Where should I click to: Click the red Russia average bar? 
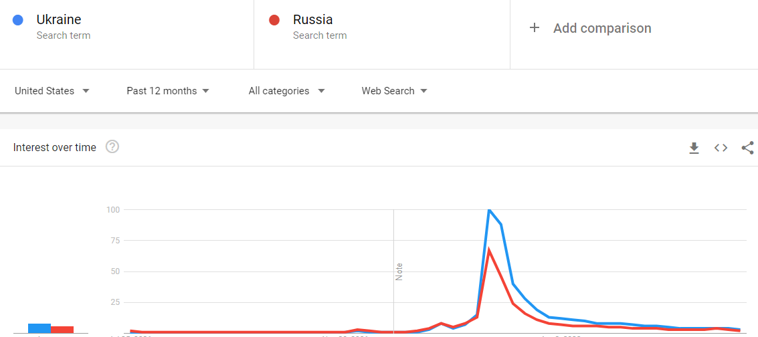[62, 330]
